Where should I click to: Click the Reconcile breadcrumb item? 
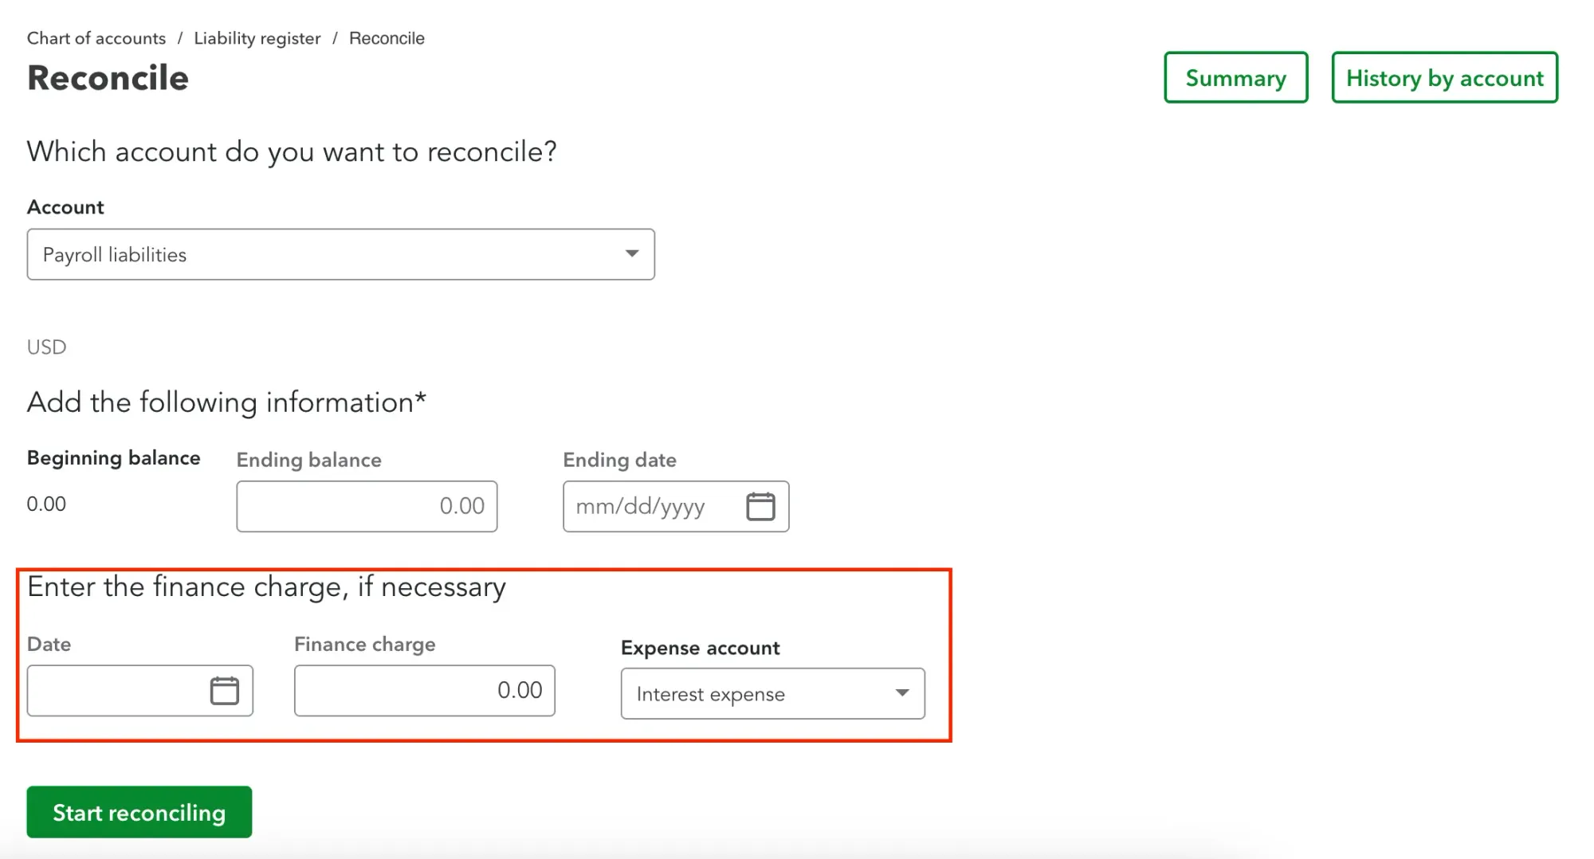point(387,37)
